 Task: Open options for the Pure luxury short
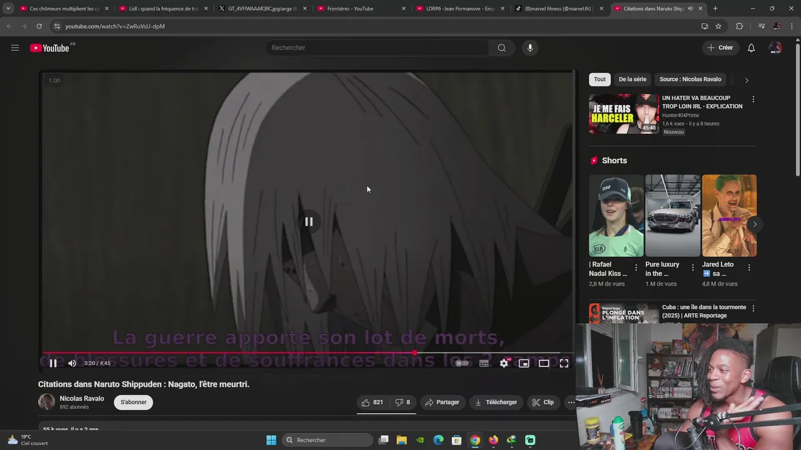[693, 267]
